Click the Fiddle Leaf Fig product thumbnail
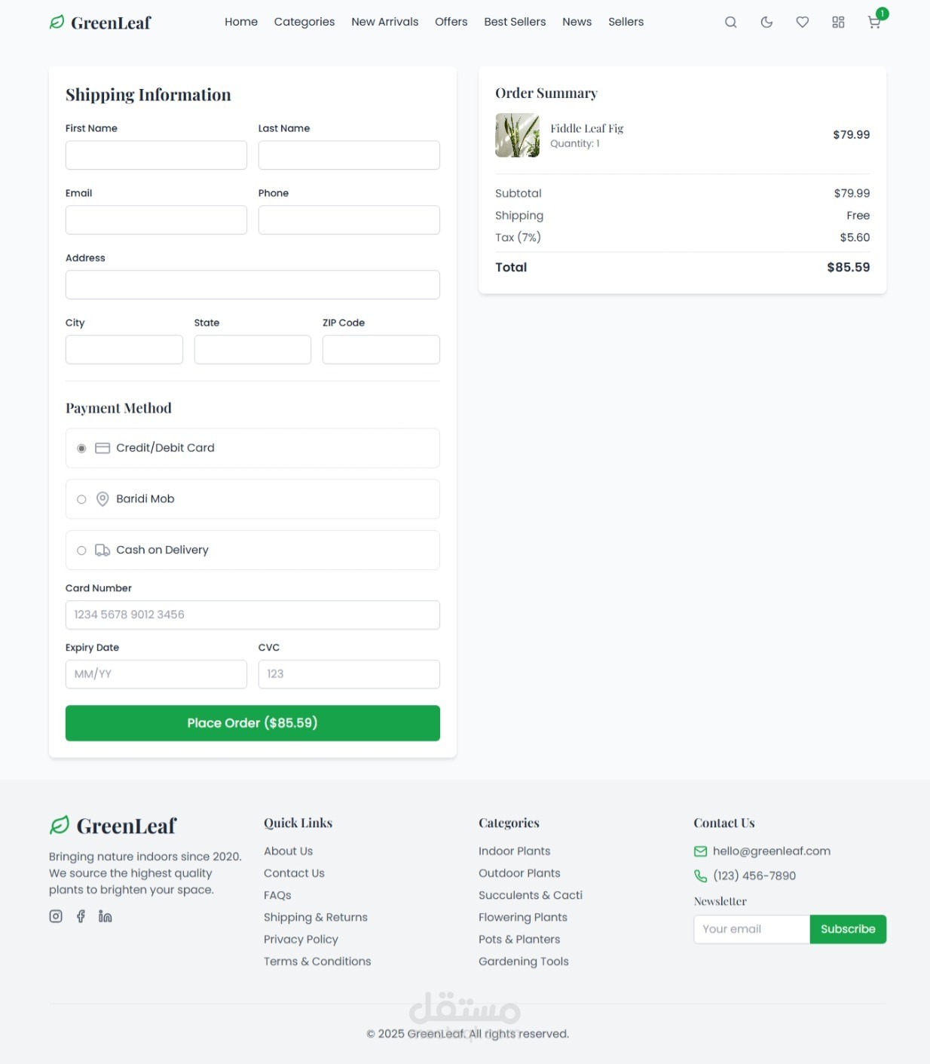 click(517, 135)
